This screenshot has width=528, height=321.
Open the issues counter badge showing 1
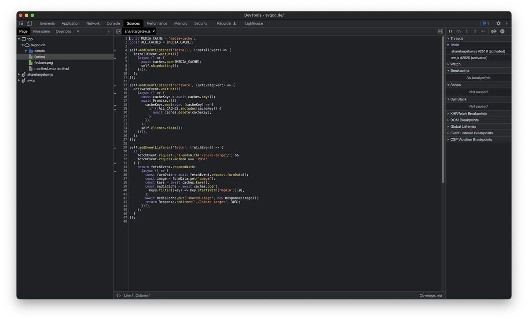[486, 23]
